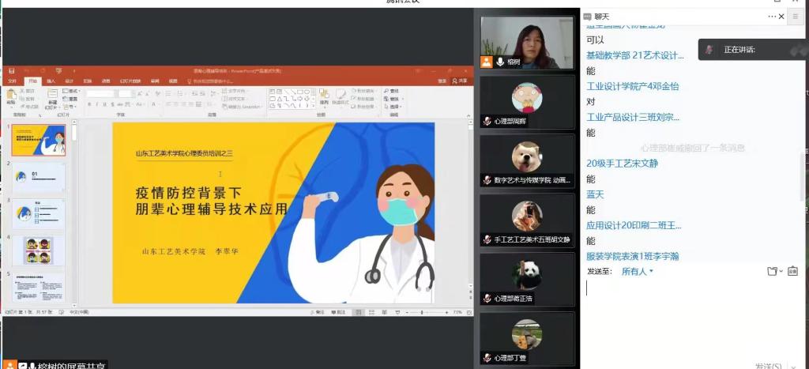Click the PowerPoint zoom slider

click(428, 312)
